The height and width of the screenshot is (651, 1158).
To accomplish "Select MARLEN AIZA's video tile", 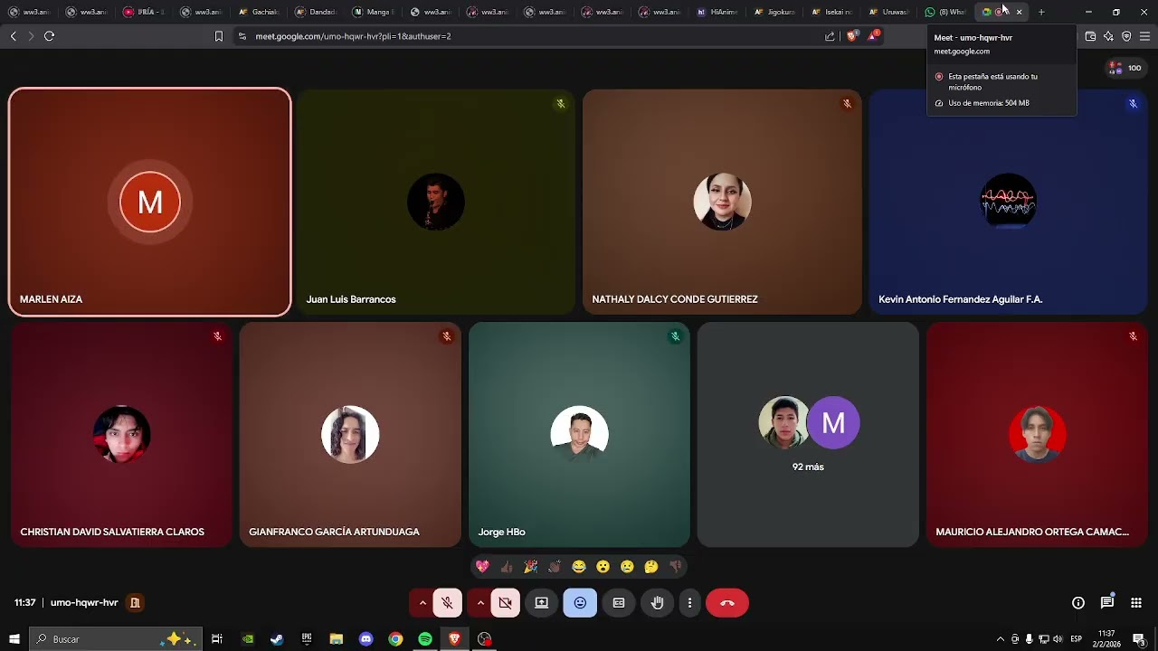I will click(x=150, y=202).
